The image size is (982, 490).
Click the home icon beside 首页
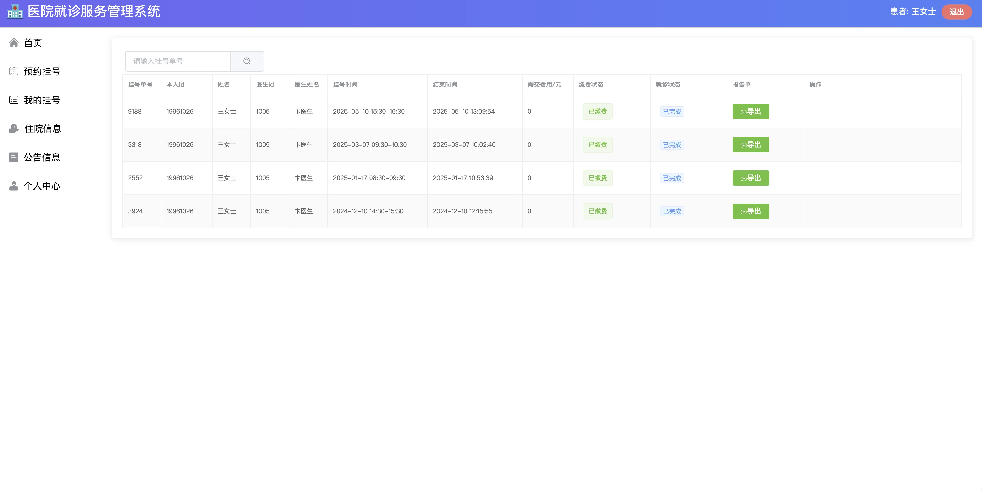pos(14,43)
